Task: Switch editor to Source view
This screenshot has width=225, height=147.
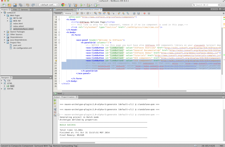Action: (x=58, y=13)
